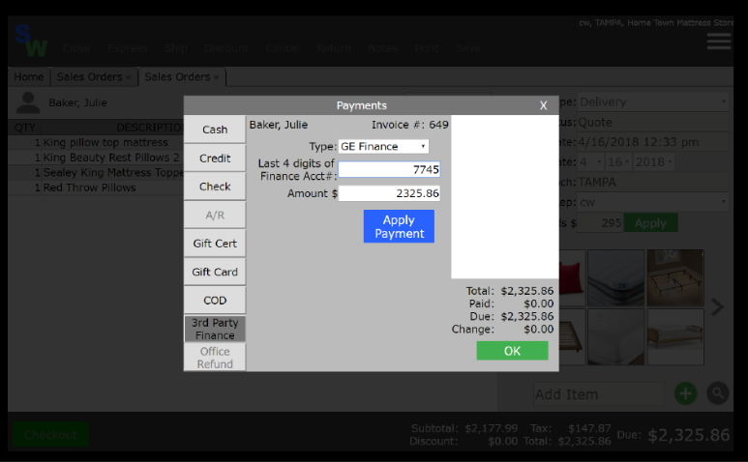This screenshot has width=748, height=462.
Task: Click the white mattress topper thumbnail
Action: (x=615, y=336)
